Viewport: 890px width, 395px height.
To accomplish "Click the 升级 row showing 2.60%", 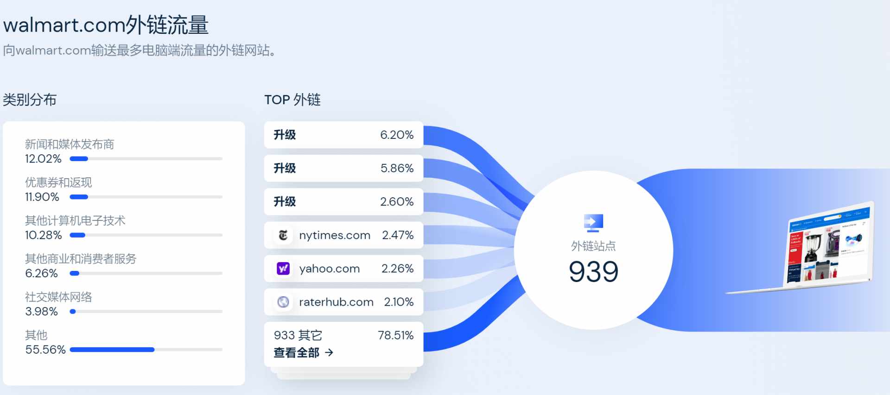I will click(x=343, y=201).
